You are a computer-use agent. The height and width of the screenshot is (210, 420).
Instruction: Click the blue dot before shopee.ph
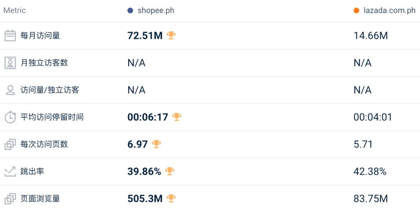coord(130,10)
